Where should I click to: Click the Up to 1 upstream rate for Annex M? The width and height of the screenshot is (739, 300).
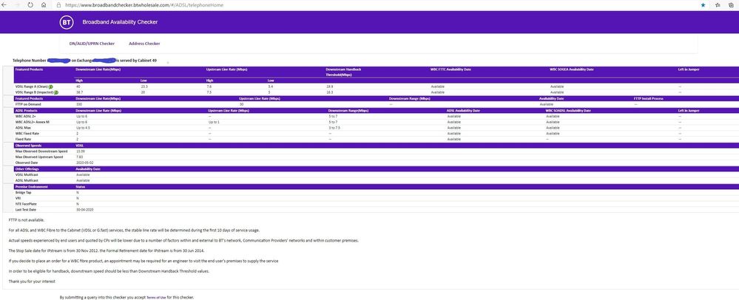pos(214,122)
